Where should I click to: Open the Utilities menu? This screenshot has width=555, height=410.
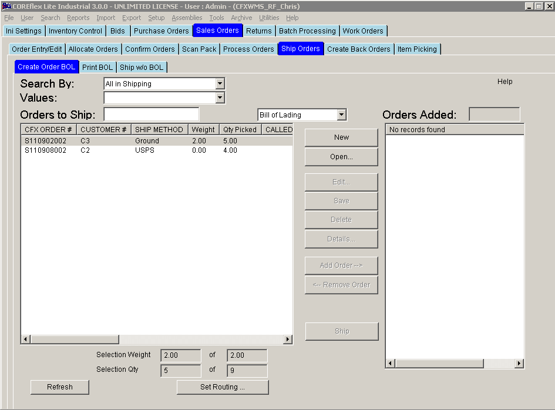coord(269,18)
